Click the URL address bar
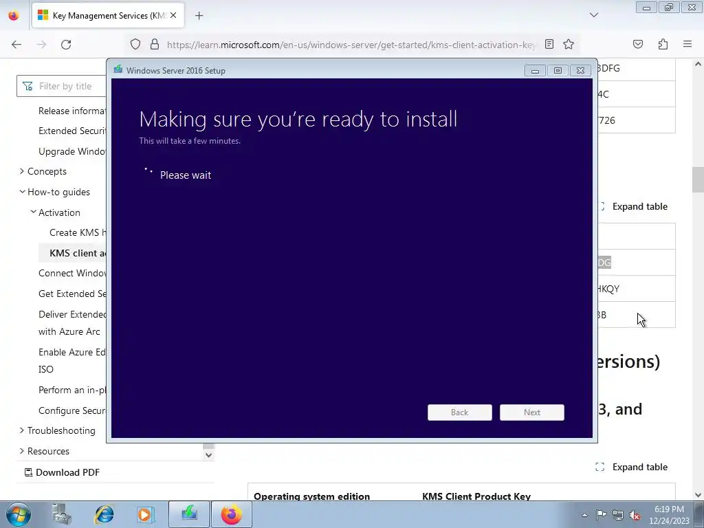The image size is (704, 528). (x=351, y=45)
